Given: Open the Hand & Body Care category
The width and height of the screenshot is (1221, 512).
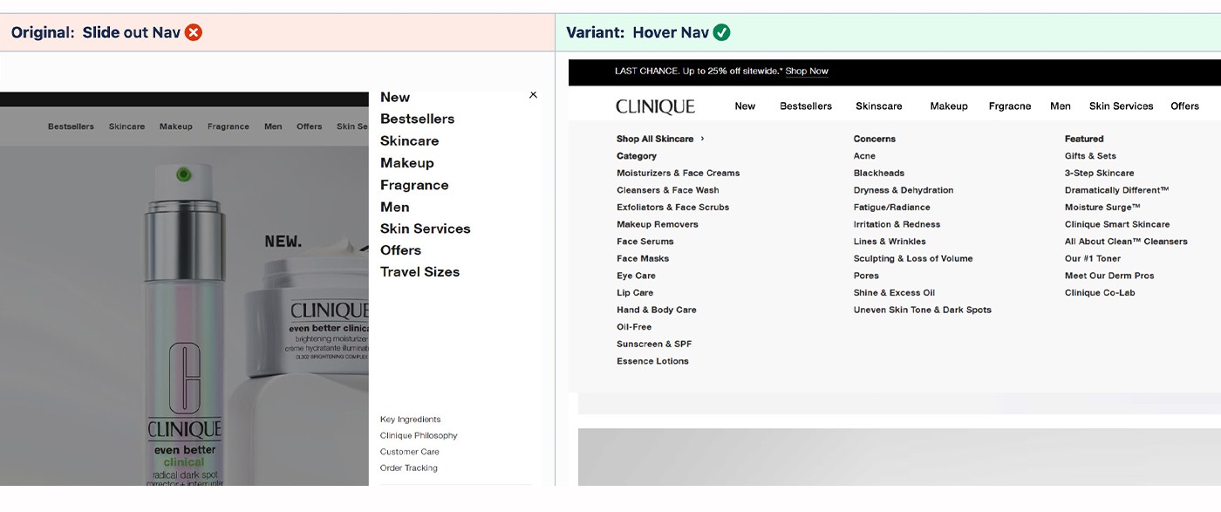Looking at the screenshot, I should click(656, 310).
